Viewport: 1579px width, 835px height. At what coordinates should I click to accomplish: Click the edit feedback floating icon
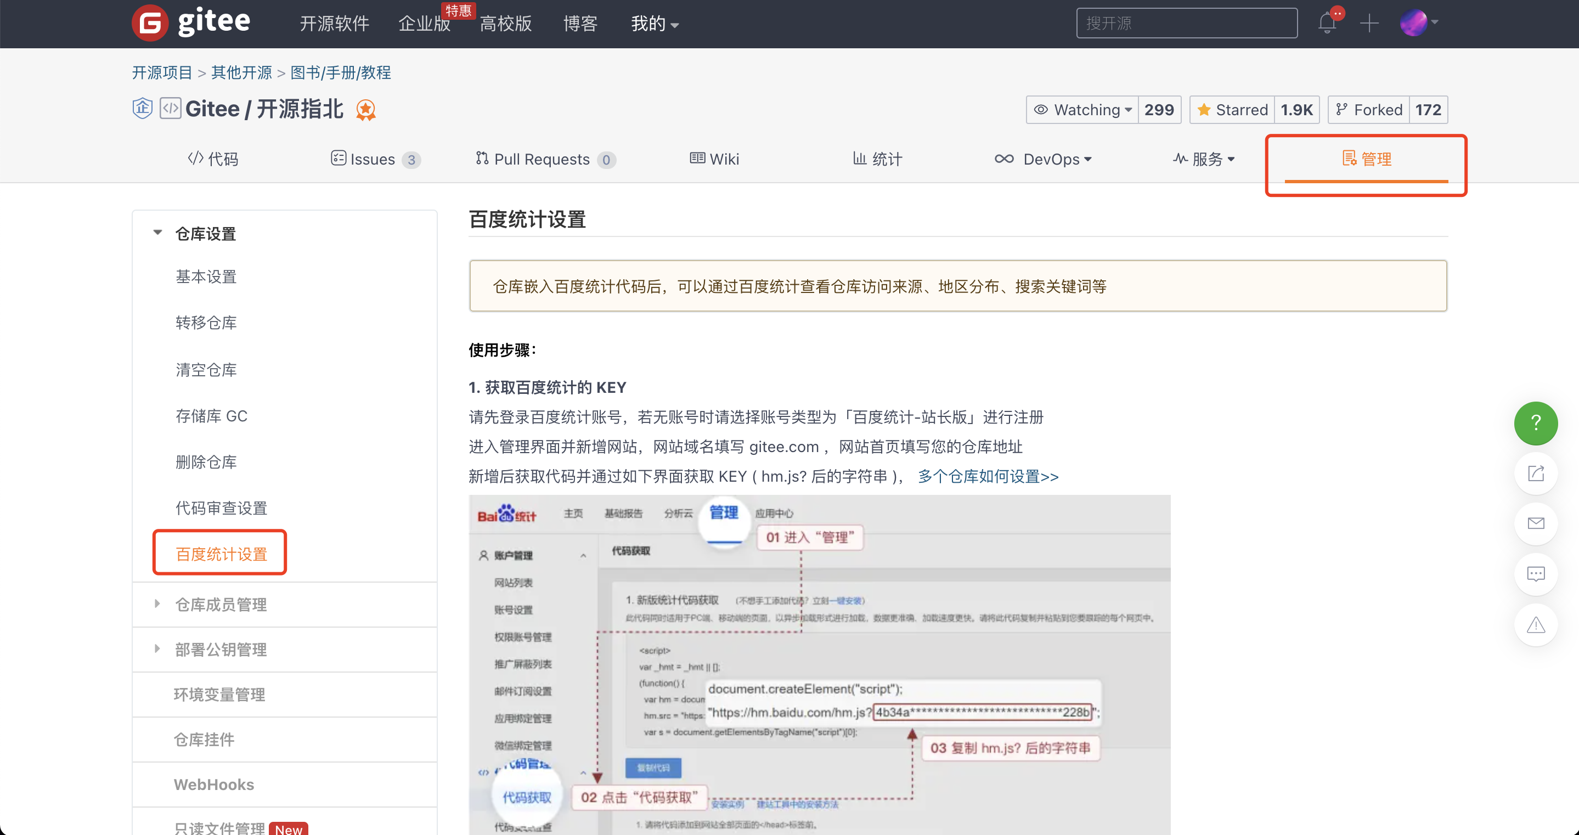(1536, 473)
